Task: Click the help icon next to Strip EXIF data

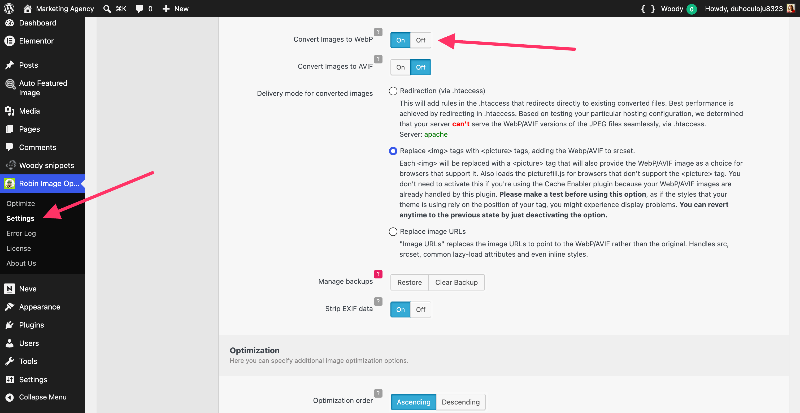Action: [378, 302]
